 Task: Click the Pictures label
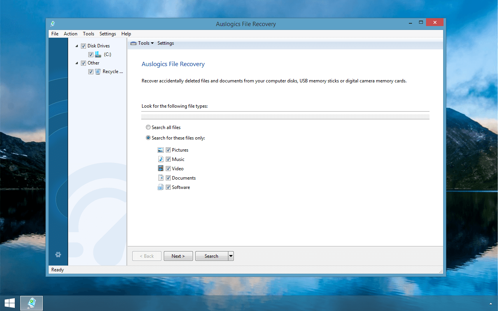coord(180,150)
